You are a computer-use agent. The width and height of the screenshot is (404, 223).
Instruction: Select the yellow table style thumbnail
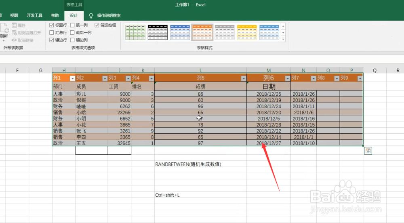pos(247,32)
